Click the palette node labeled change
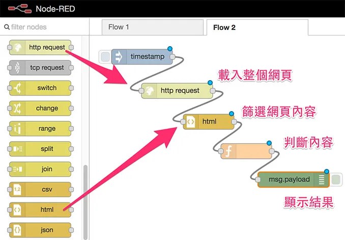 click(x=40, y=109)
